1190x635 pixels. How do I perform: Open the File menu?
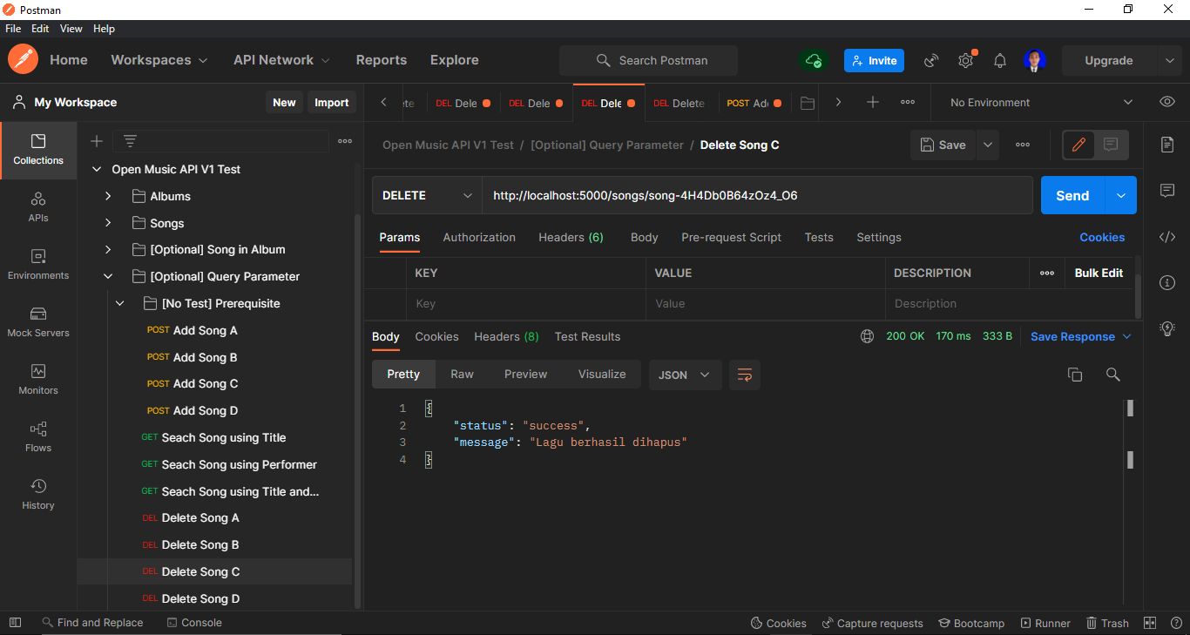tap(13, 29)
